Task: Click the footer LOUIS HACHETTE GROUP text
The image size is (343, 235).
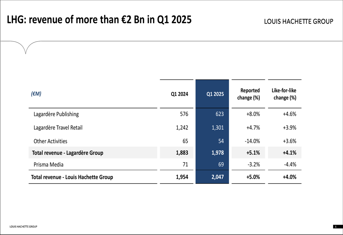Action: pos(23,226)
